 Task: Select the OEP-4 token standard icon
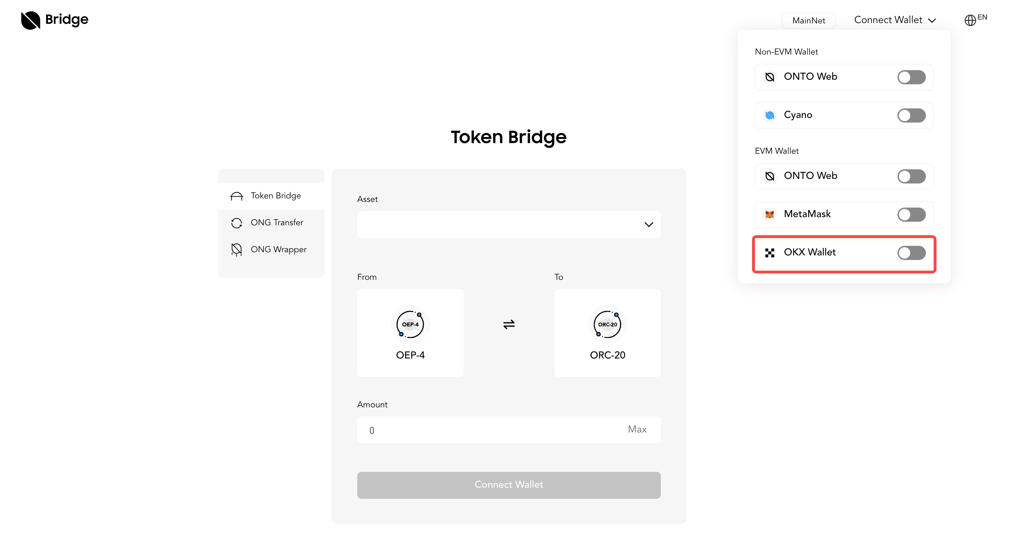(410, 324)
